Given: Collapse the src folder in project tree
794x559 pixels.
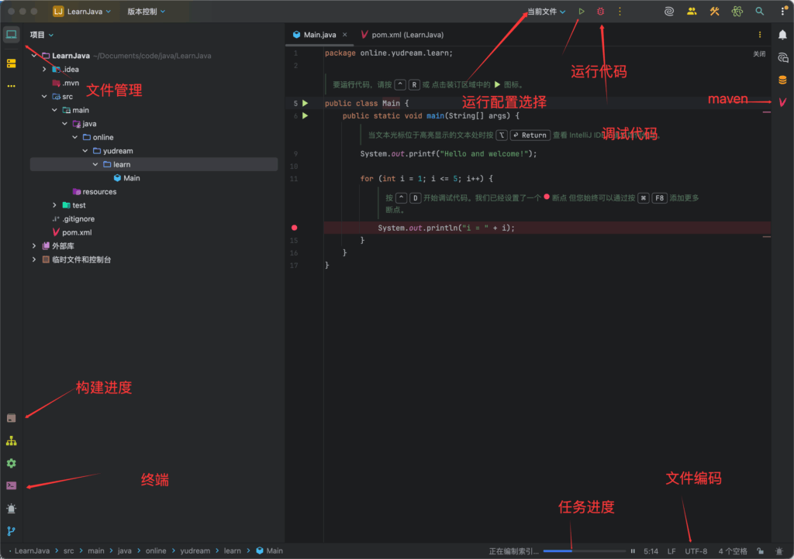Looking at the screenshot, I should click(x=44, y=97).
